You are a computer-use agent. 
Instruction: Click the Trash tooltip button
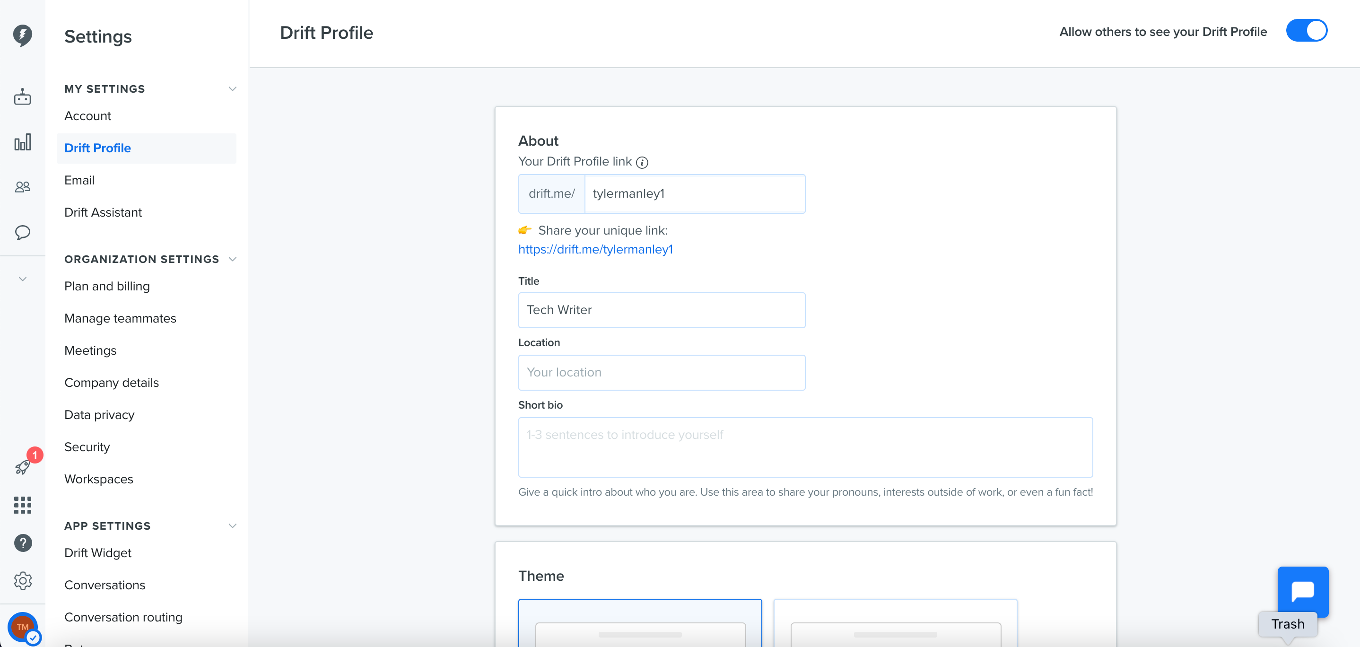coord(1288,624)
